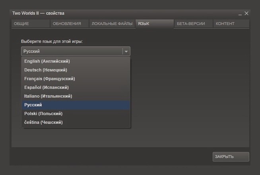This screenshot has width=260, height=175.
Task: Click the ЗАКРЫТЬ button
Action: [231, 157]
